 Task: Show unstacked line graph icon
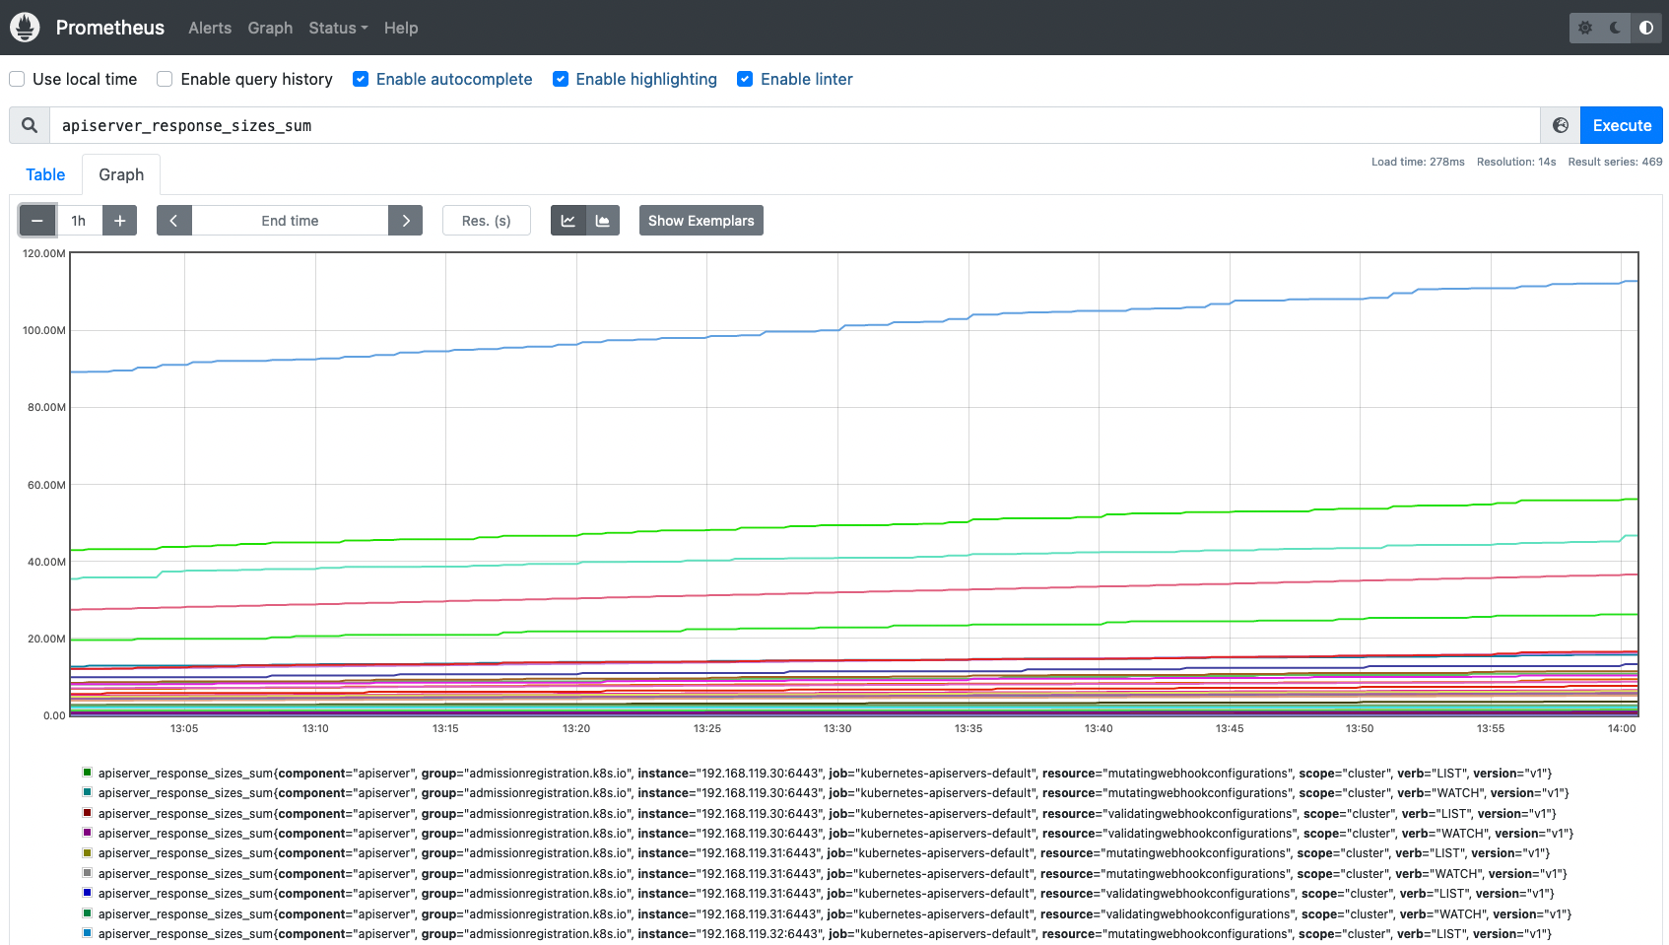click(568, 221)
